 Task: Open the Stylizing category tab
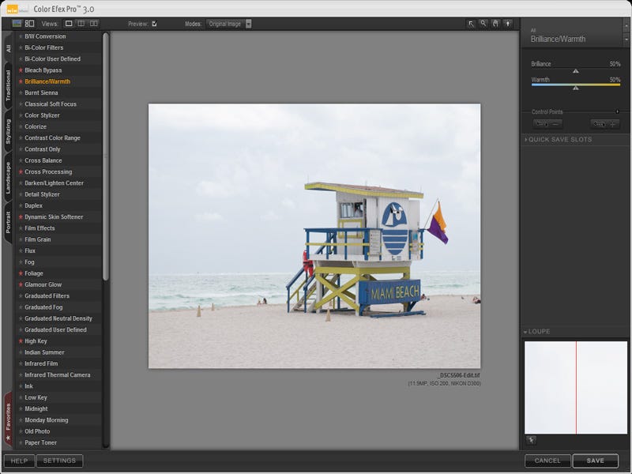[8, 131]
